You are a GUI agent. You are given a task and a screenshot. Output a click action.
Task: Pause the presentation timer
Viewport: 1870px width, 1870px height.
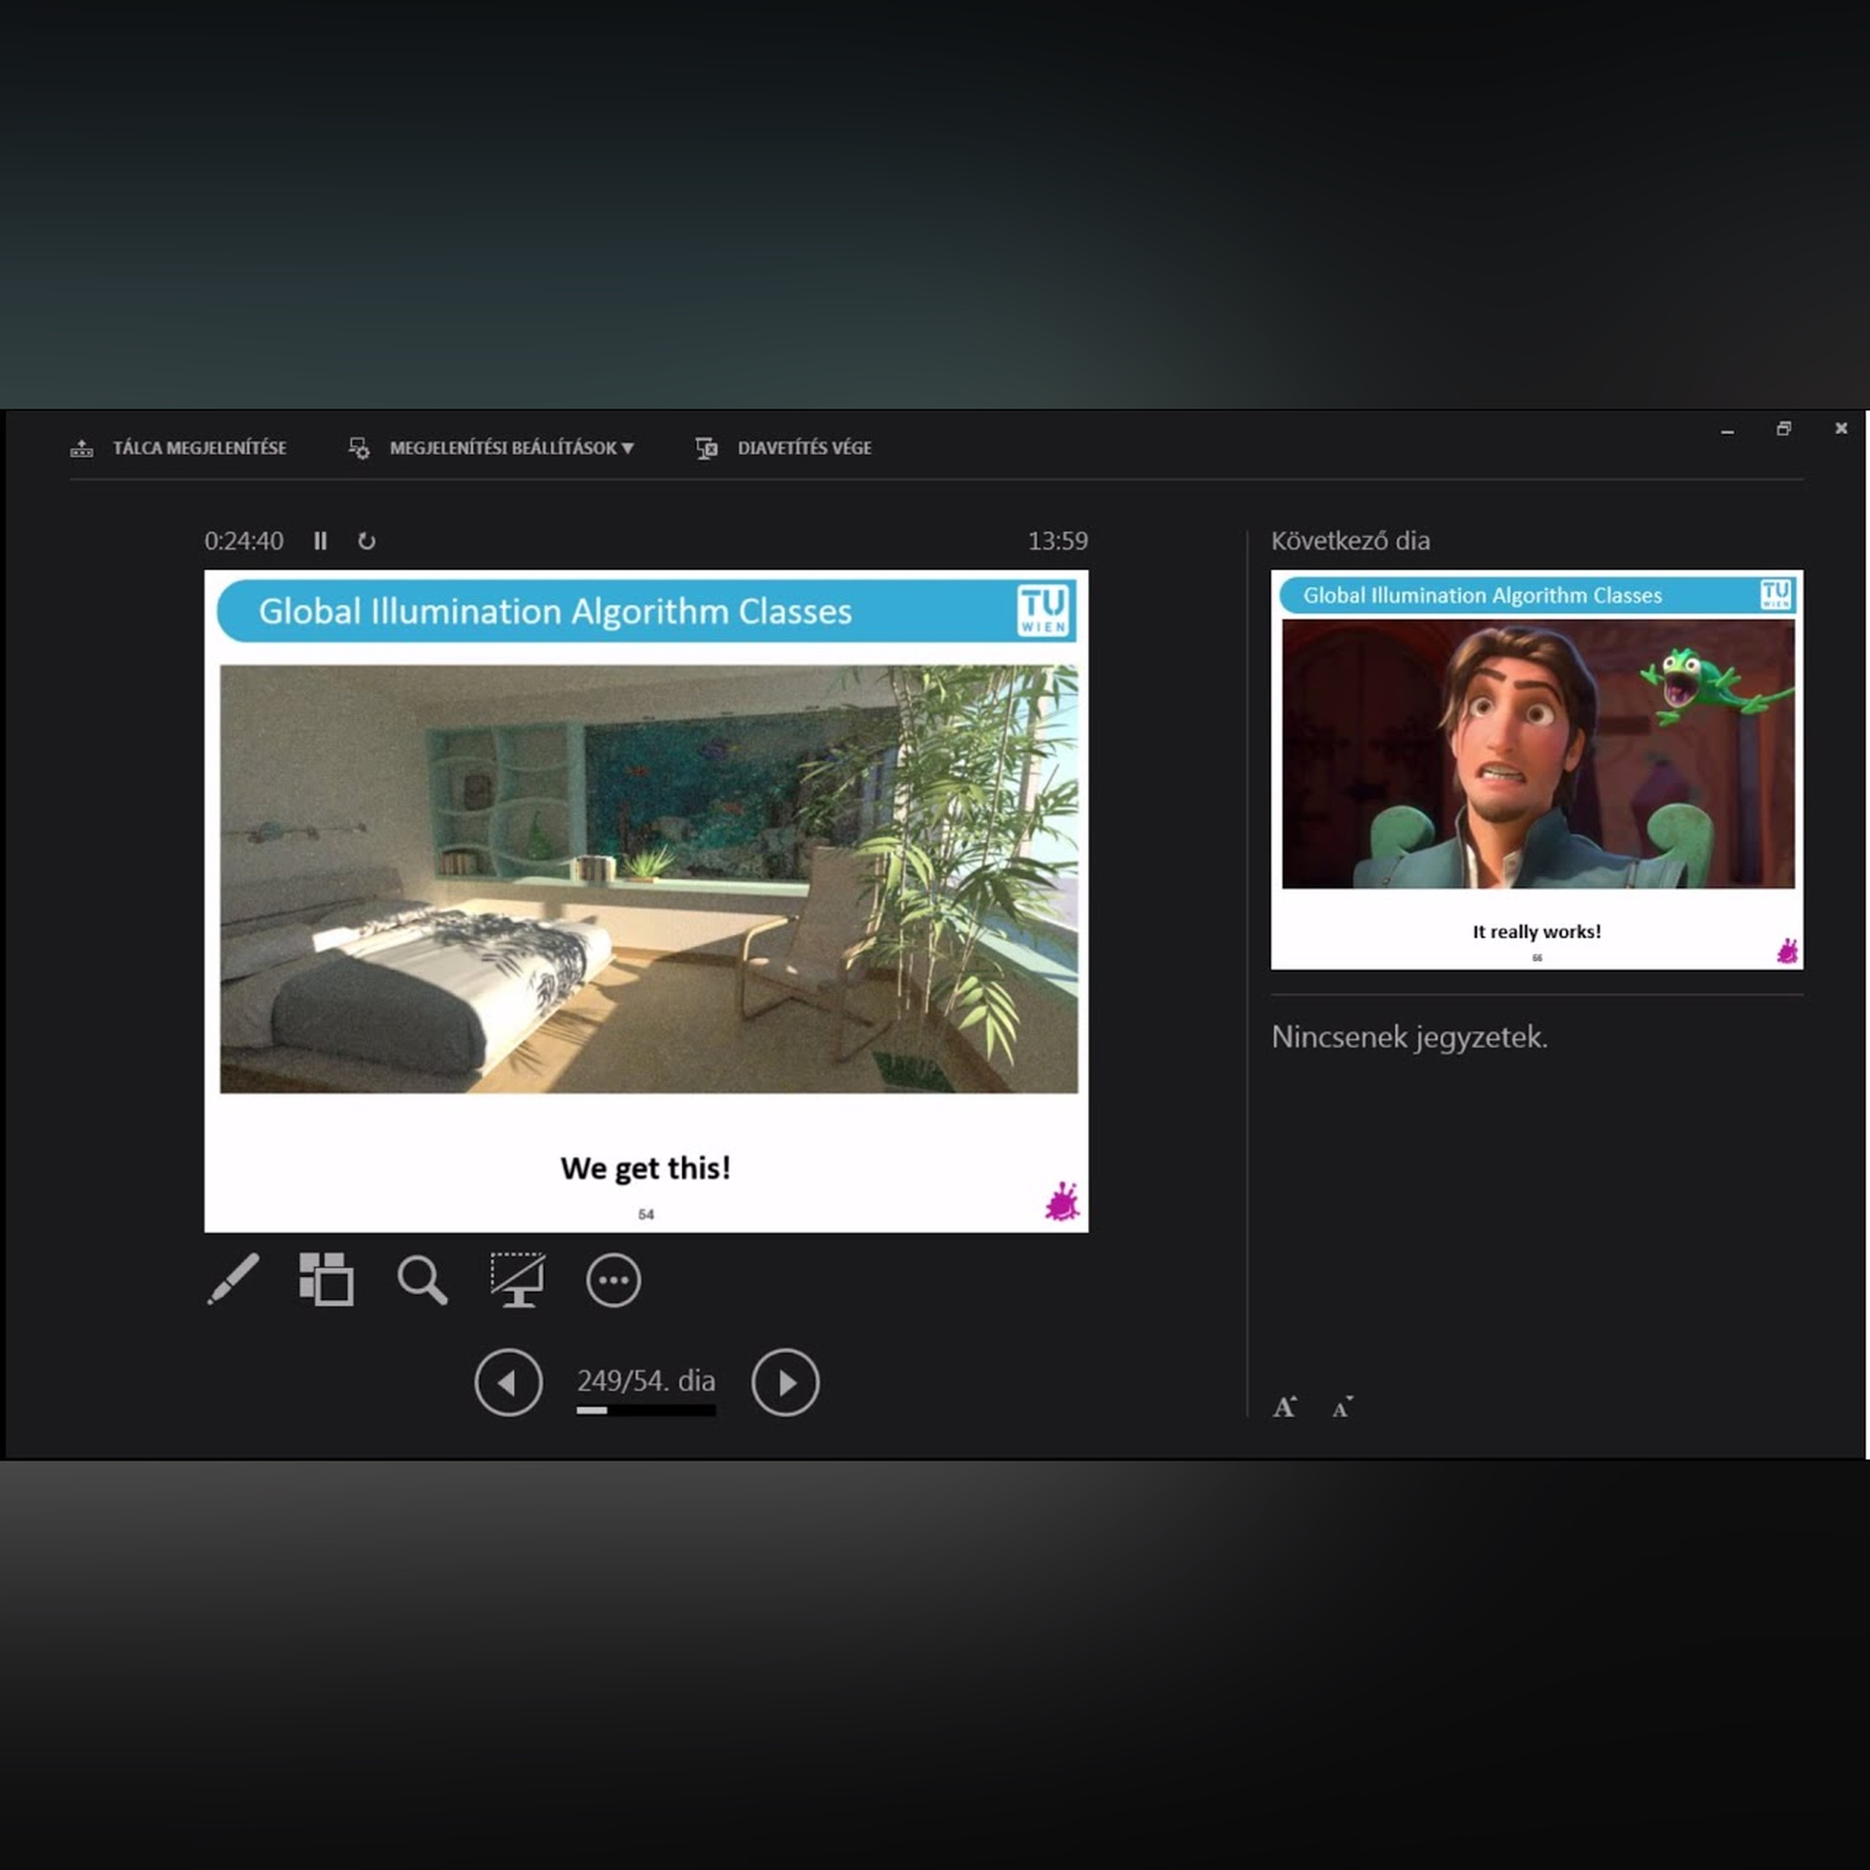coord(320,540)
